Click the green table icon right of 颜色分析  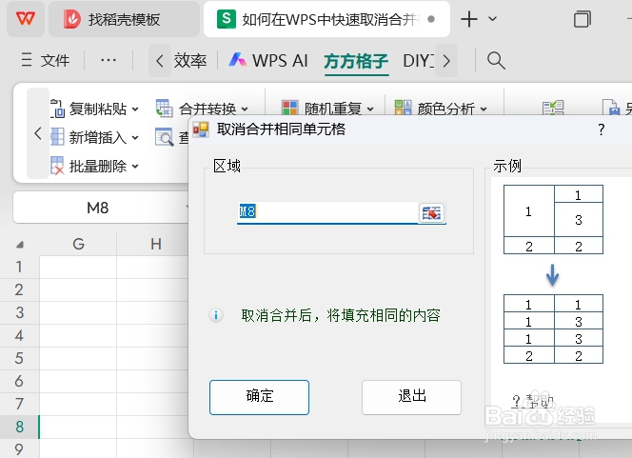click(553, 108)
